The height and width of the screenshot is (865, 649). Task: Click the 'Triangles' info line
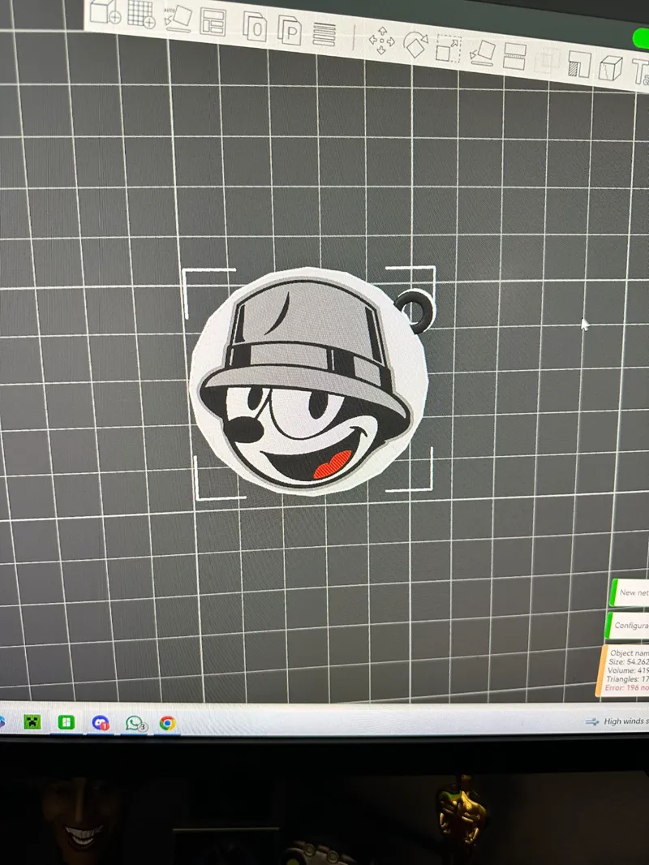(x=627, y=679)
